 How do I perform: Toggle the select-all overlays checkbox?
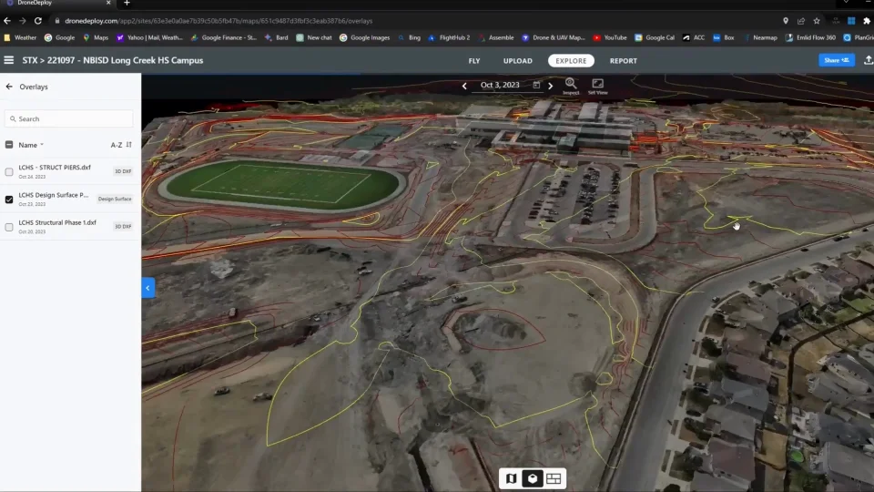pyautogui.click(x=9, y=145)
